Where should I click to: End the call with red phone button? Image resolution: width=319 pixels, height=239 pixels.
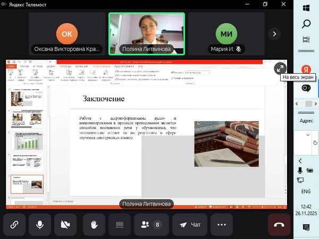279,225
